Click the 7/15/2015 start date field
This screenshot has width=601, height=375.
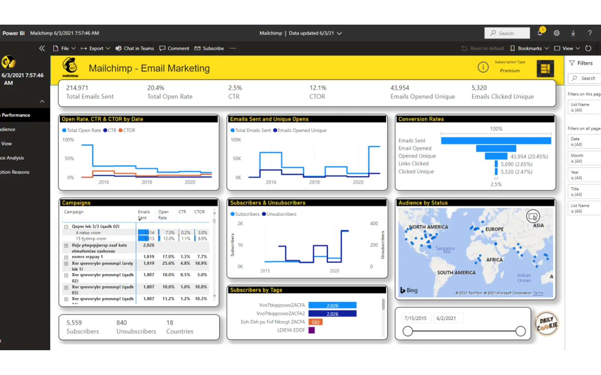(415, 318)
